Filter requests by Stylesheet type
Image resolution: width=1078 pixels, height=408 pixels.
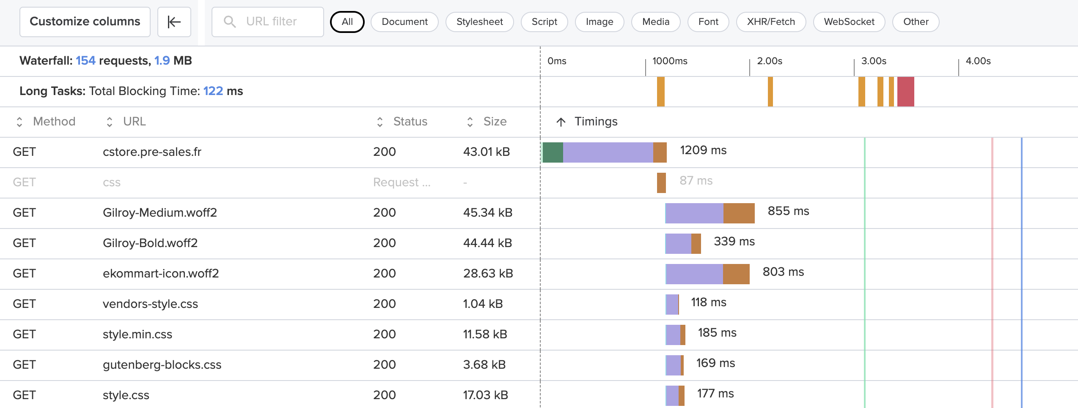pos(480,22)
